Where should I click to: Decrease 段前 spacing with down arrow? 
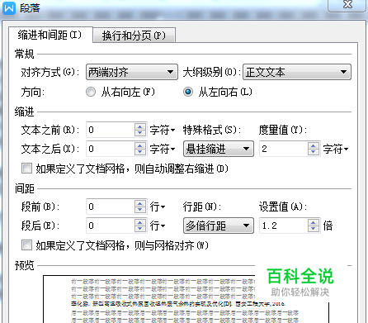[x=140, y=210]
